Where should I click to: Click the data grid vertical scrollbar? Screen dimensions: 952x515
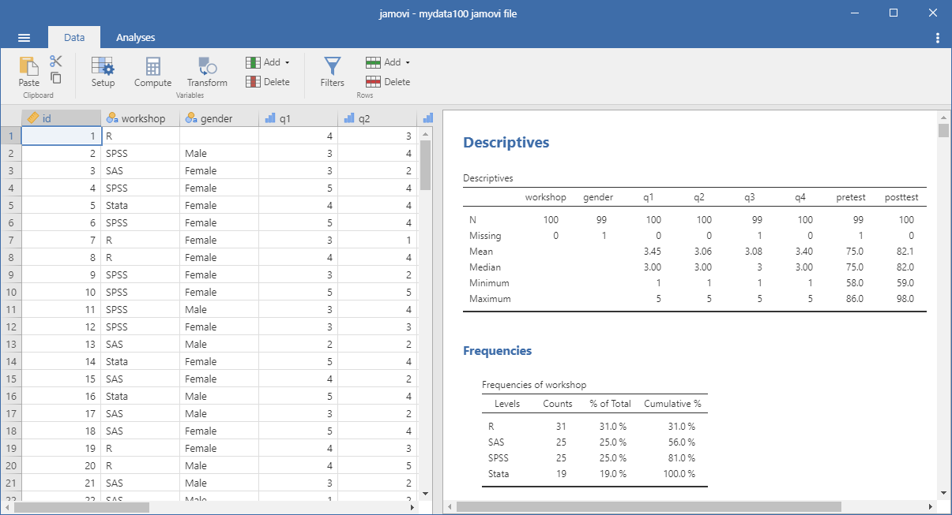point(425,166)
